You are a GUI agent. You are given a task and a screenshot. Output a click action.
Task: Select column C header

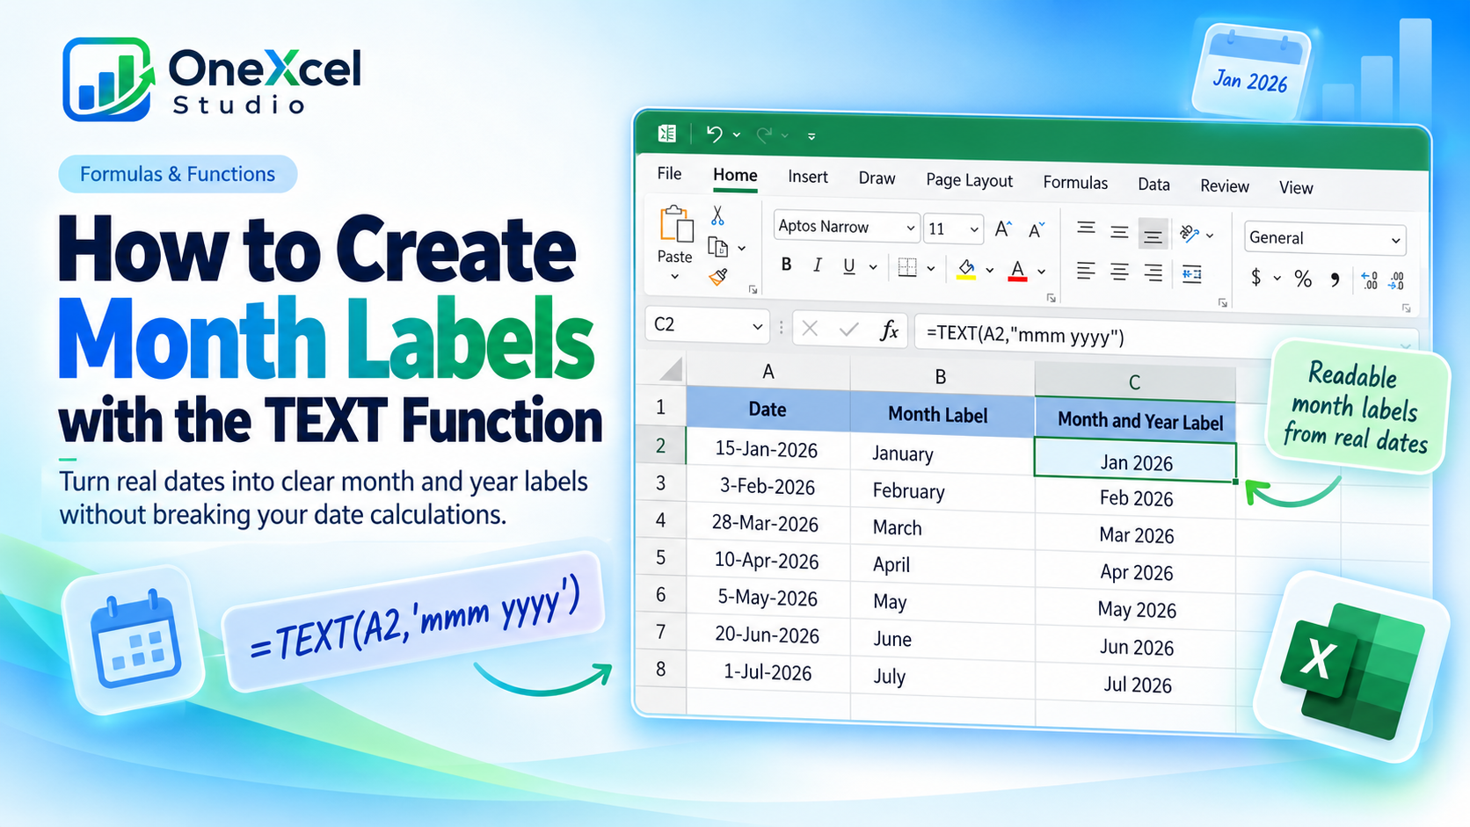tap(1134, 381)
